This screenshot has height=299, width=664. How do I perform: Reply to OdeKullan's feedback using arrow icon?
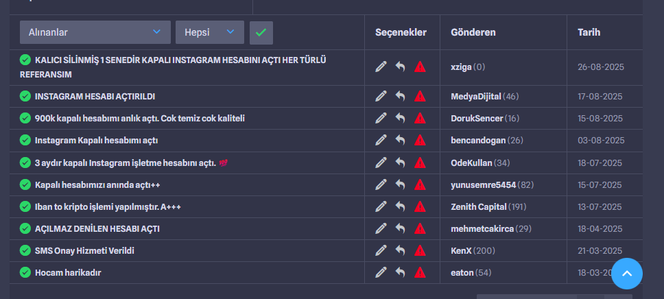tap(400, 163)
